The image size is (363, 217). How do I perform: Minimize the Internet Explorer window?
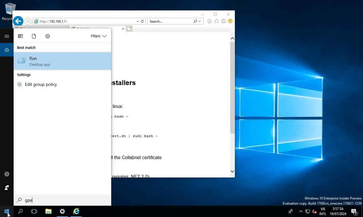coord(202,14)
